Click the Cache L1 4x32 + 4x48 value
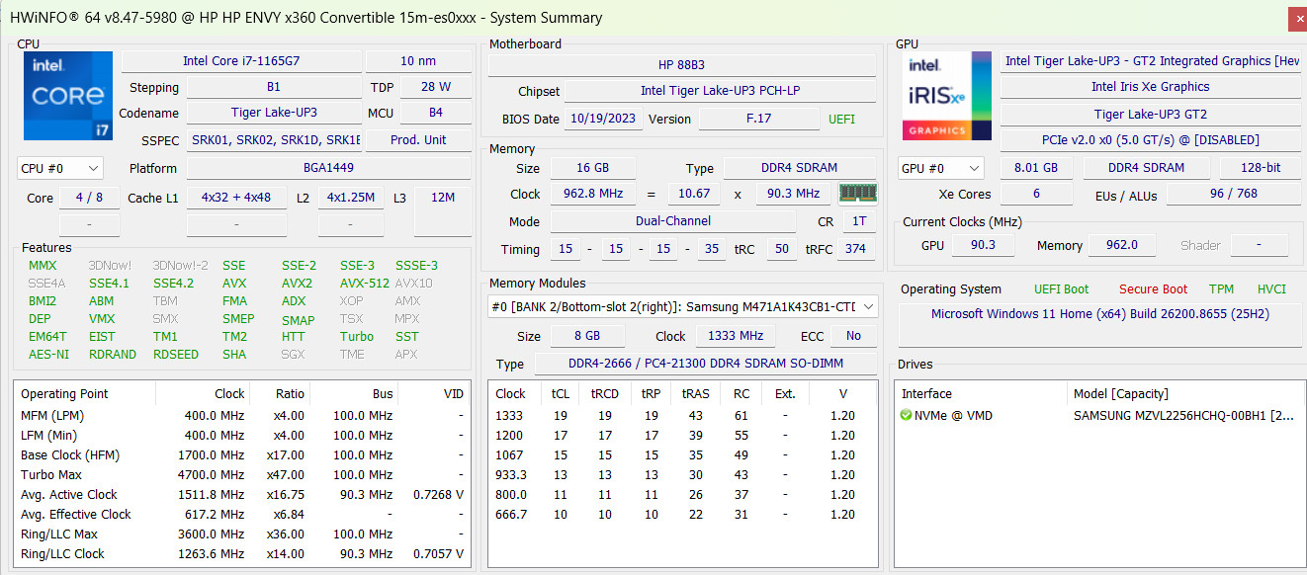This screenshot has width=1307, height=575. (x=235, y=198)
